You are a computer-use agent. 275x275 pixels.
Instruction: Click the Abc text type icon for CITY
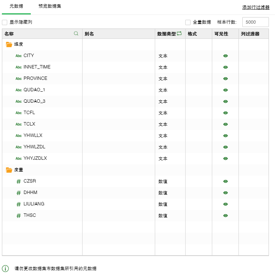tap(18, 56)
